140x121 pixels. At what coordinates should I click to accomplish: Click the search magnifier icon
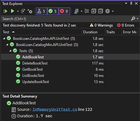(133, 19)
